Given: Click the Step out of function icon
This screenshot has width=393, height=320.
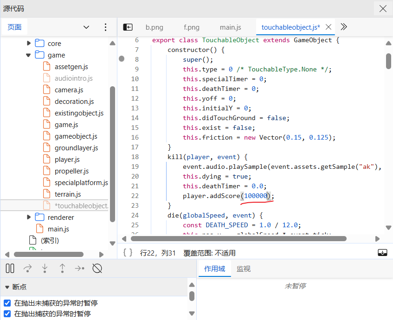Looking at the screenshot, I should pos(63,269).
